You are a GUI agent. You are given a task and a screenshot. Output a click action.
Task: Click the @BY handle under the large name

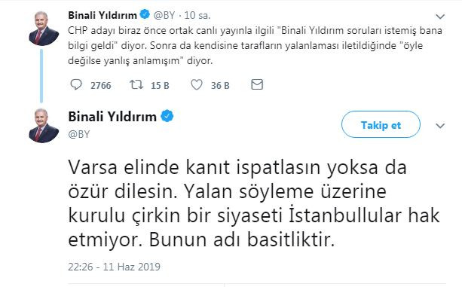[78, 134]
